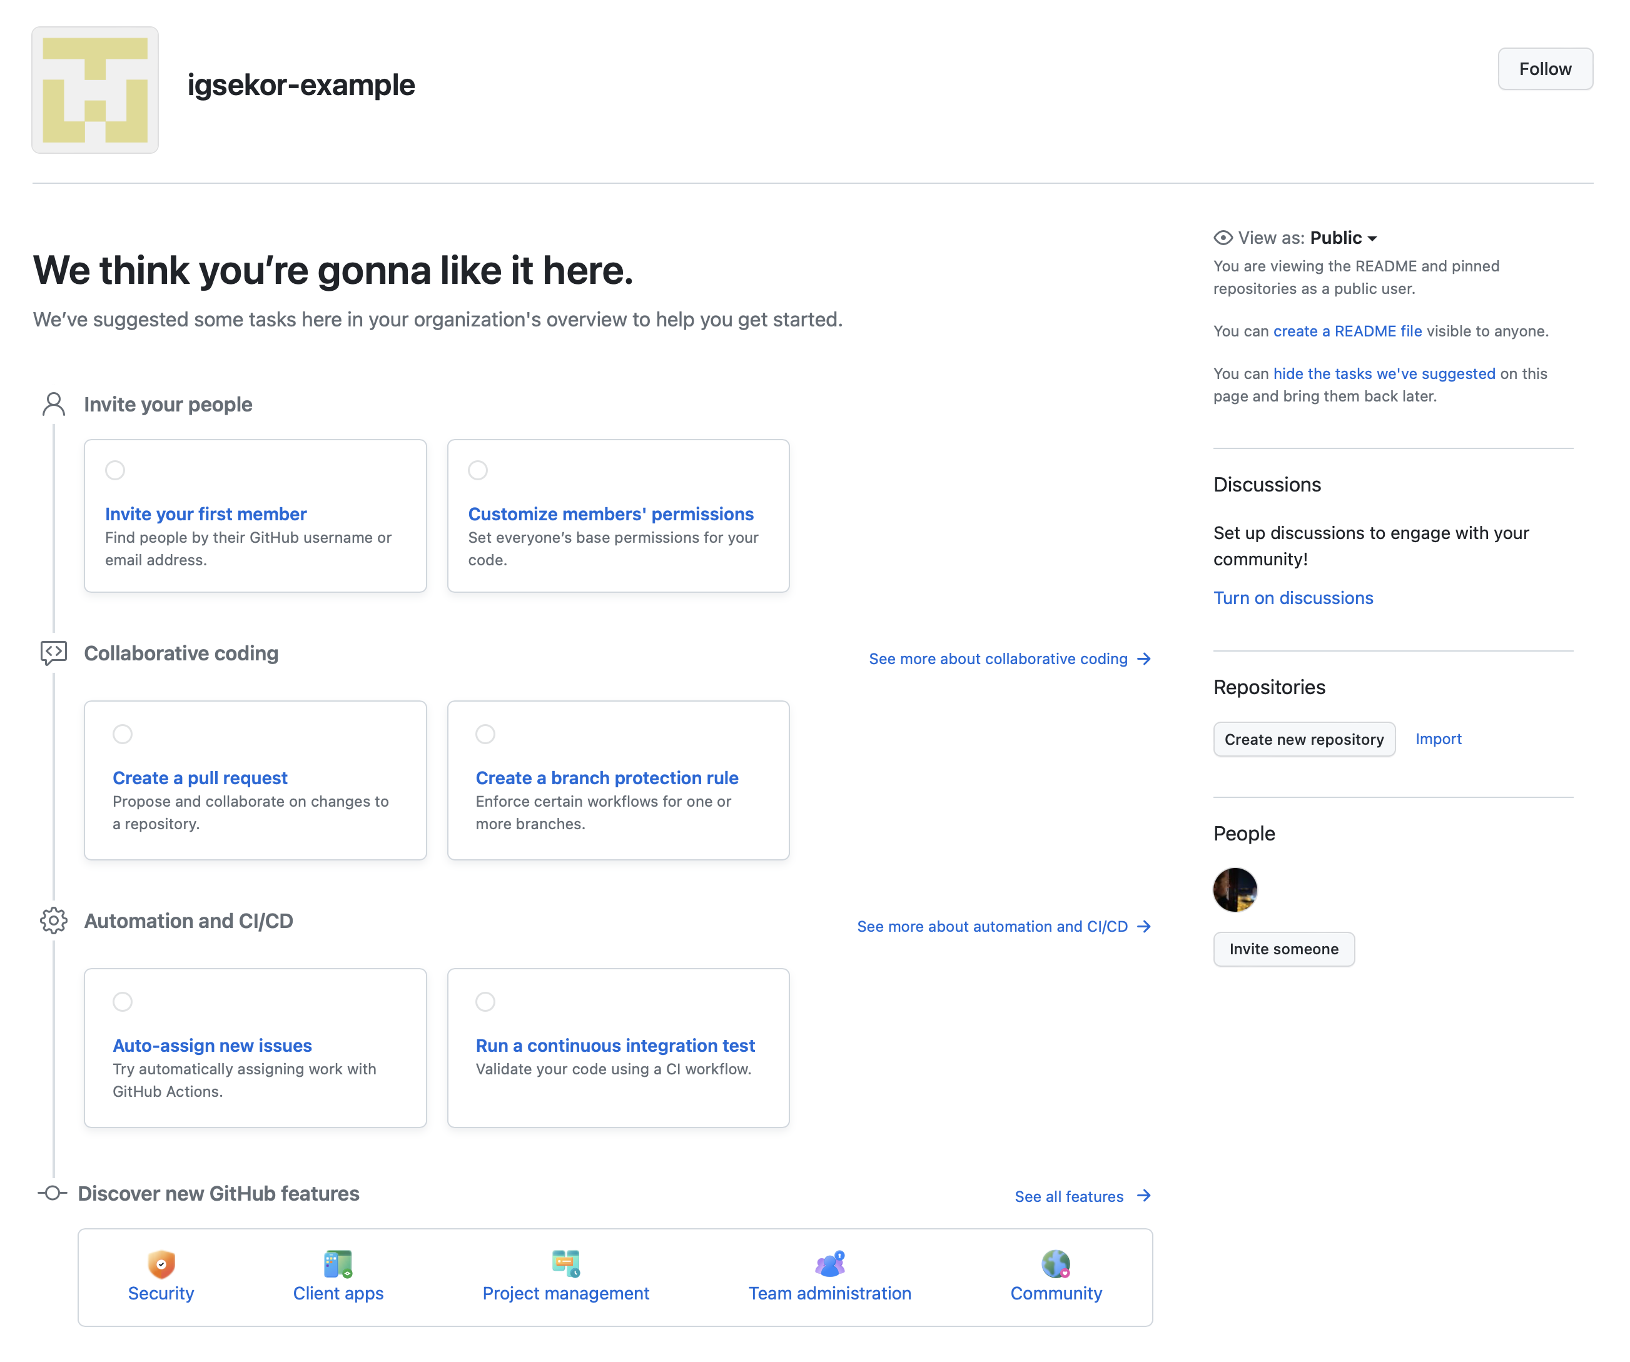Toggle the circle on Create a pull request card
Screen dimensions: 1630x1362
pos(123,734)
